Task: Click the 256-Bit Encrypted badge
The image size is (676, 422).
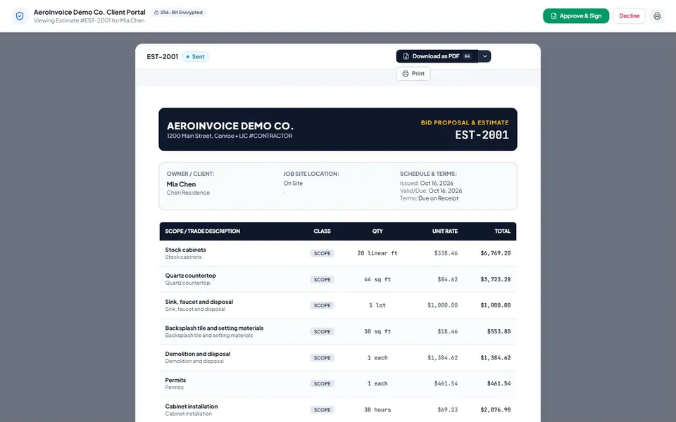Action: [178, 13]
